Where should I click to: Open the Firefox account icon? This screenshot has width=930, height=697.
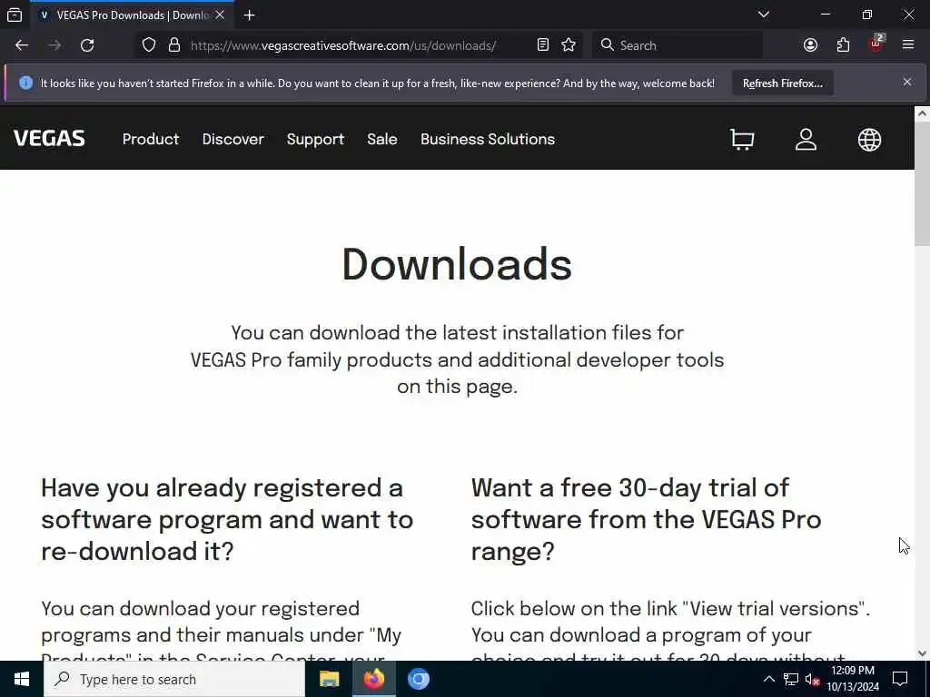click(810, 45)
